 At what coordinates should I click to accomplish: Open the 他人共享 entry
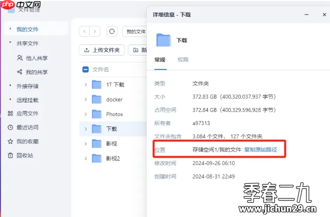coord(37,58)
